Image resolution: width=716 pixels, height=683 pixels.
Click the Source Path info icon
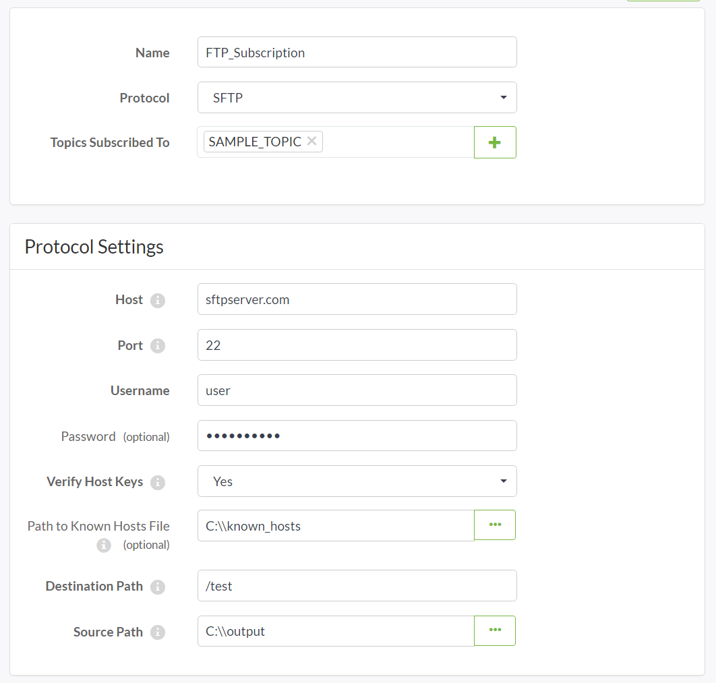tap(158, 632)
